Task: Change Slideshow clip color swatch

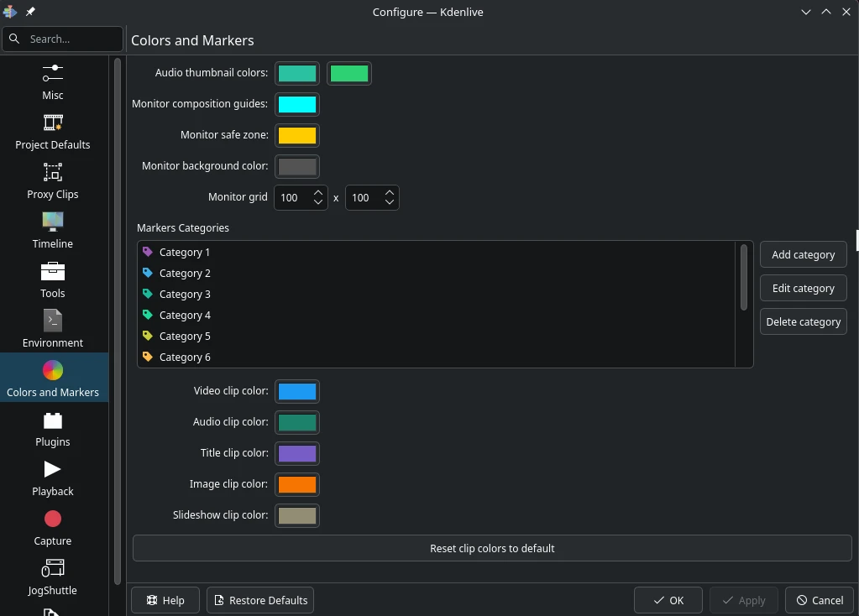Action: 297,516
